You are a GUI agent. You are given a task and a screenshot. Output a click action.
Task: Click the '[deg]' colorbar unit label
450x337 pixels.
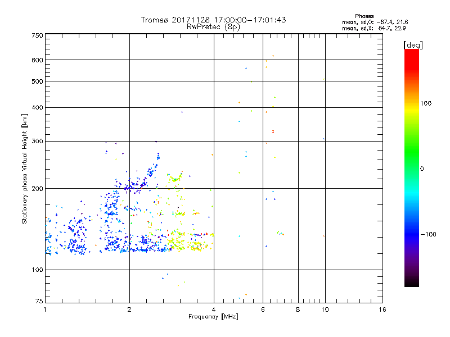click(x=413, y=45)
